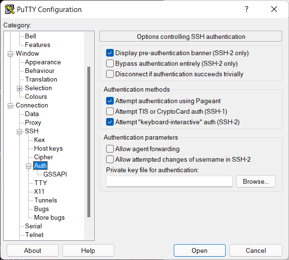
Task: Open the Behaviour category
Action: [40, 71]
